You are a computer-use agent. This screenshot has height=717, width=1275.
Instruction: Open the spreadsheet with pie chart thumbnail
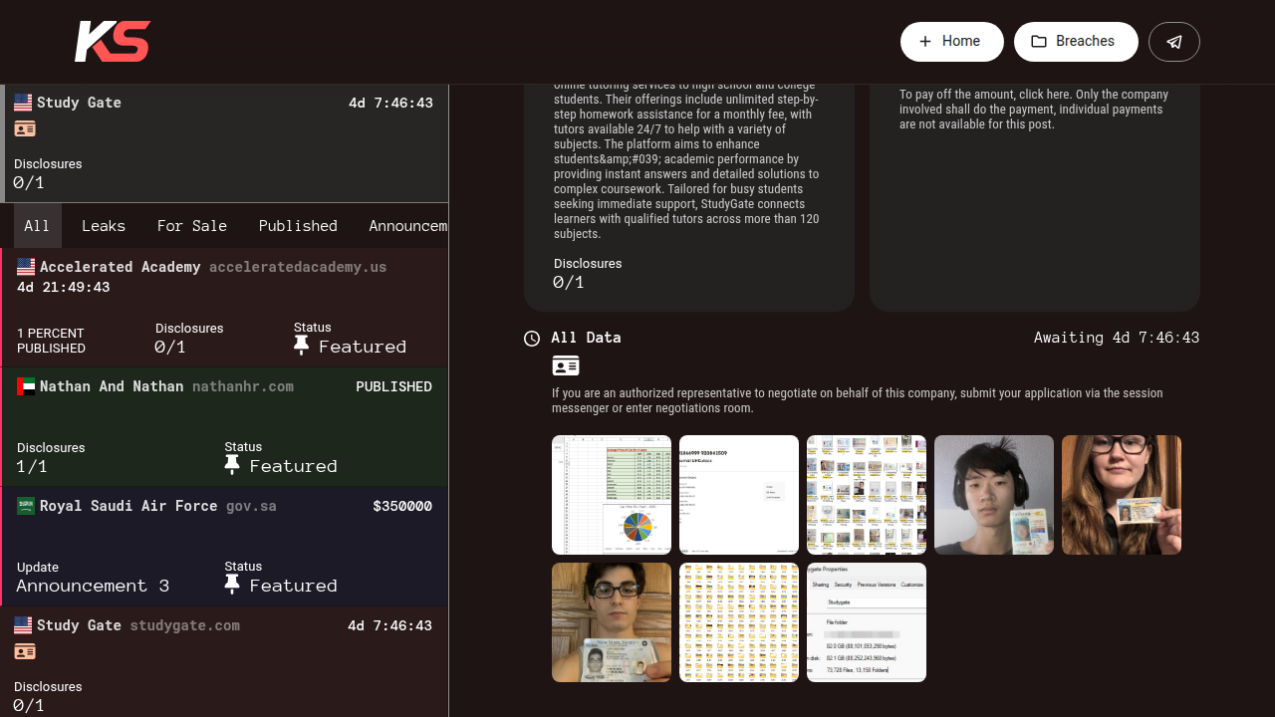click(612, 495)
